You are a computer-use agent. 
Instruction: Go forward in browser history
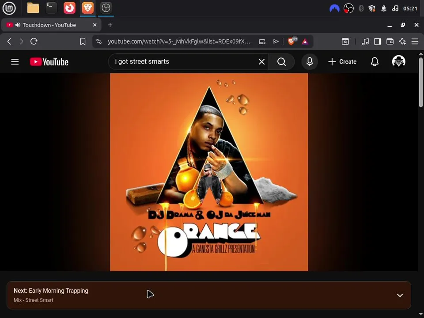point(21,42)
